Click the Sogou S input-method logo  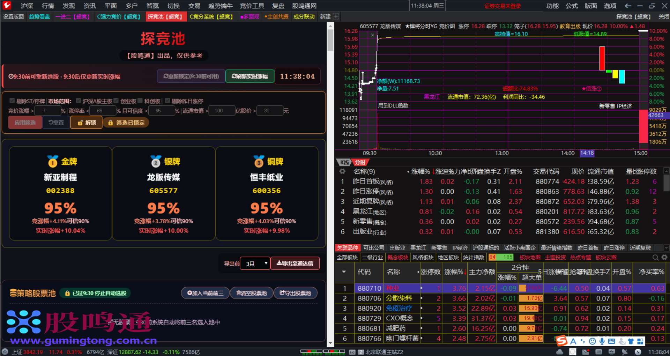(561, 341)
